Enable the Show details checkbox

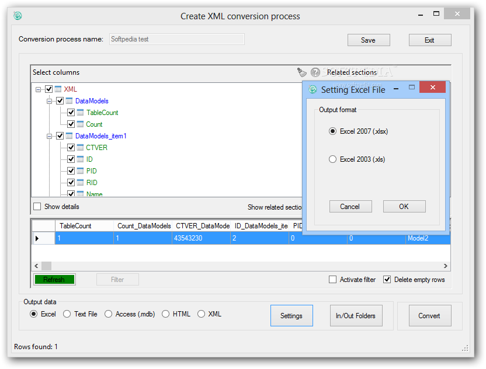pyautogui.click(x=37, y=207)
